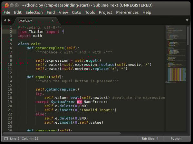
Task: Click the horizontal scrollbar handle
Action: coord(62,133)
